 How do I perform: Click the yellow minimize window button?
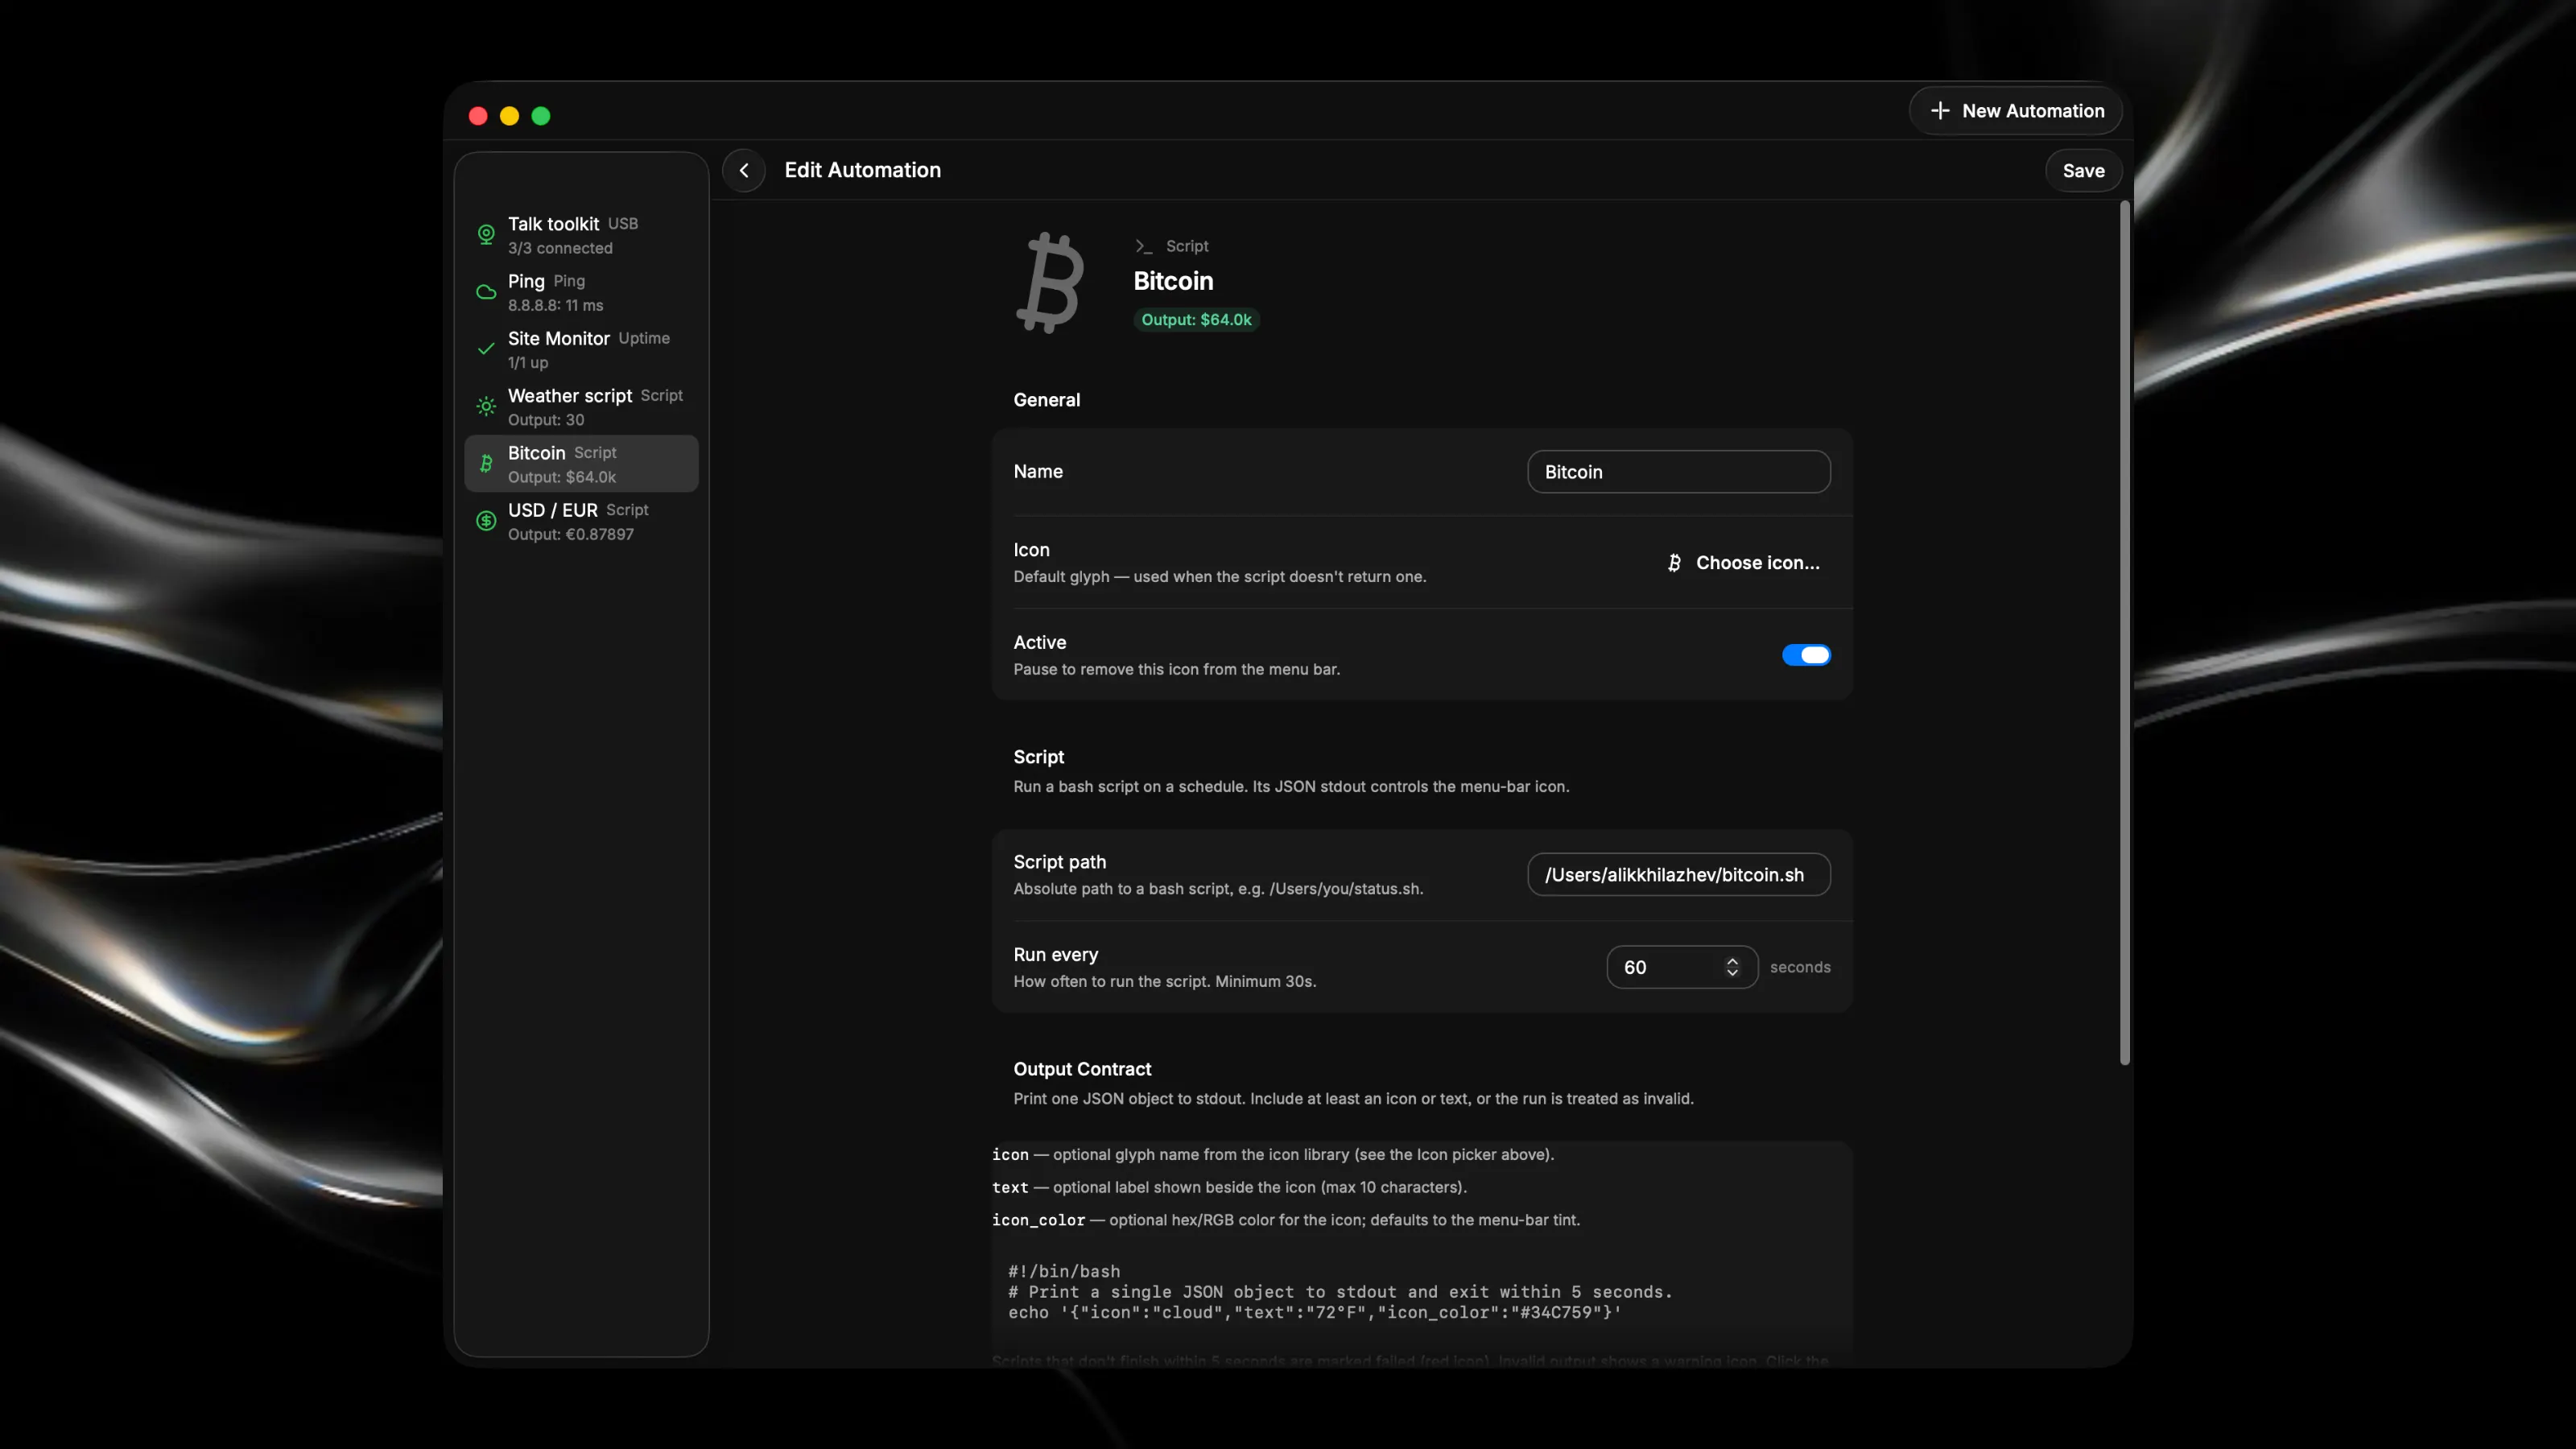click(x=509, y=116)
